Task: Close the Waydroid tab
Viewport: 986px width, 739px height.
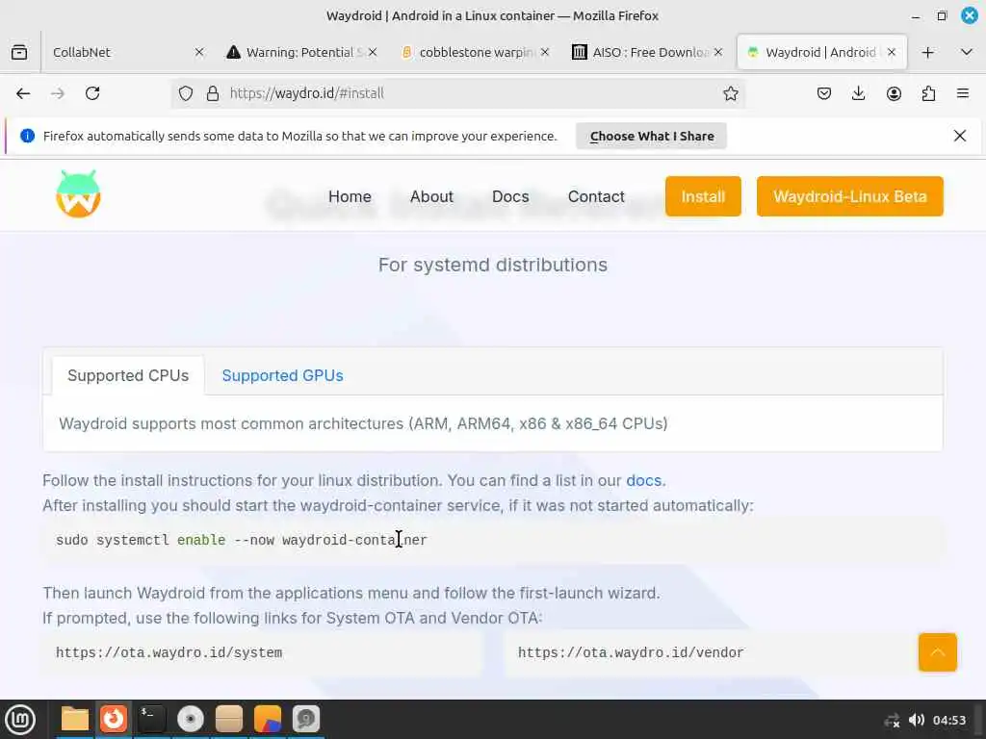Action: pos(892,52)
